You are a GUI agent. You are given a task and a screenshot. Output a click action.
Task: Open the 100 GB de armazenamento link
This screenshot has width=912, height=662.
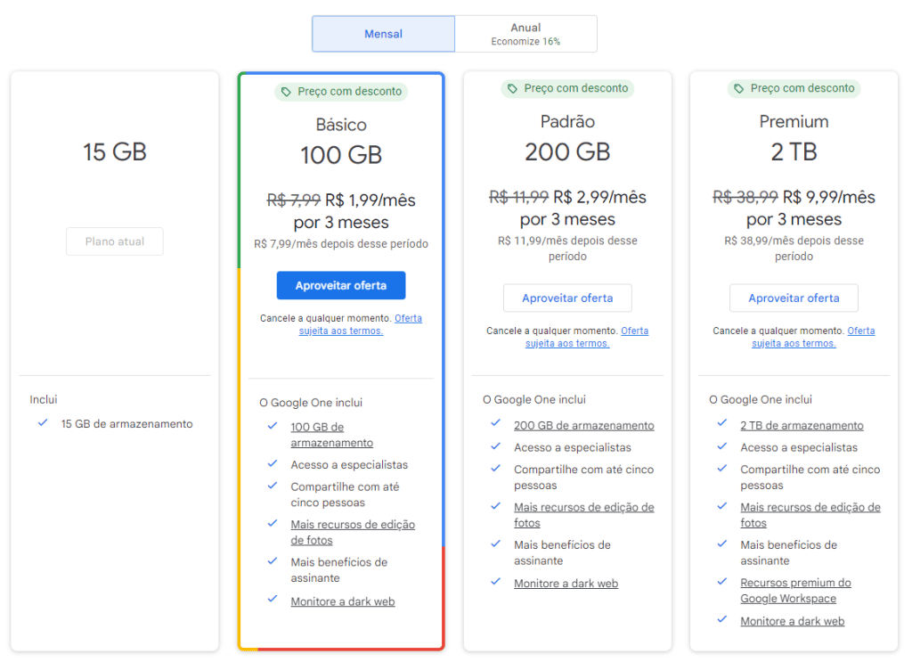[316, 427]
